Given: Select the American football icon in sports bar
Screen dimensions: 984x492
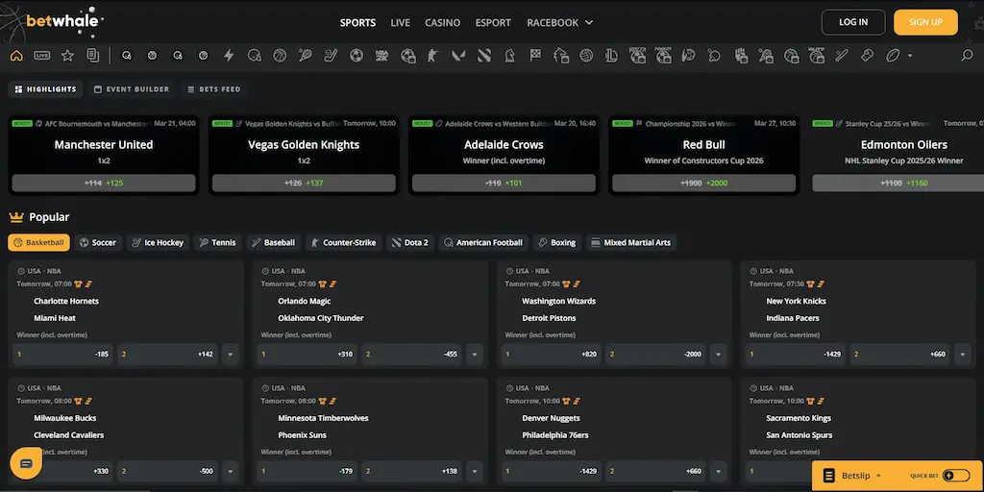Looking at the screenshot, I should 893,55.
